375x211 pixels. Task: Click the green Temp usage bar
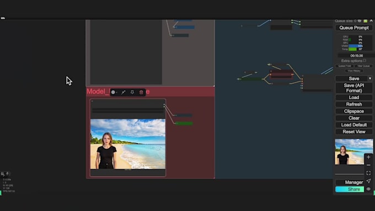pos(352,49)
